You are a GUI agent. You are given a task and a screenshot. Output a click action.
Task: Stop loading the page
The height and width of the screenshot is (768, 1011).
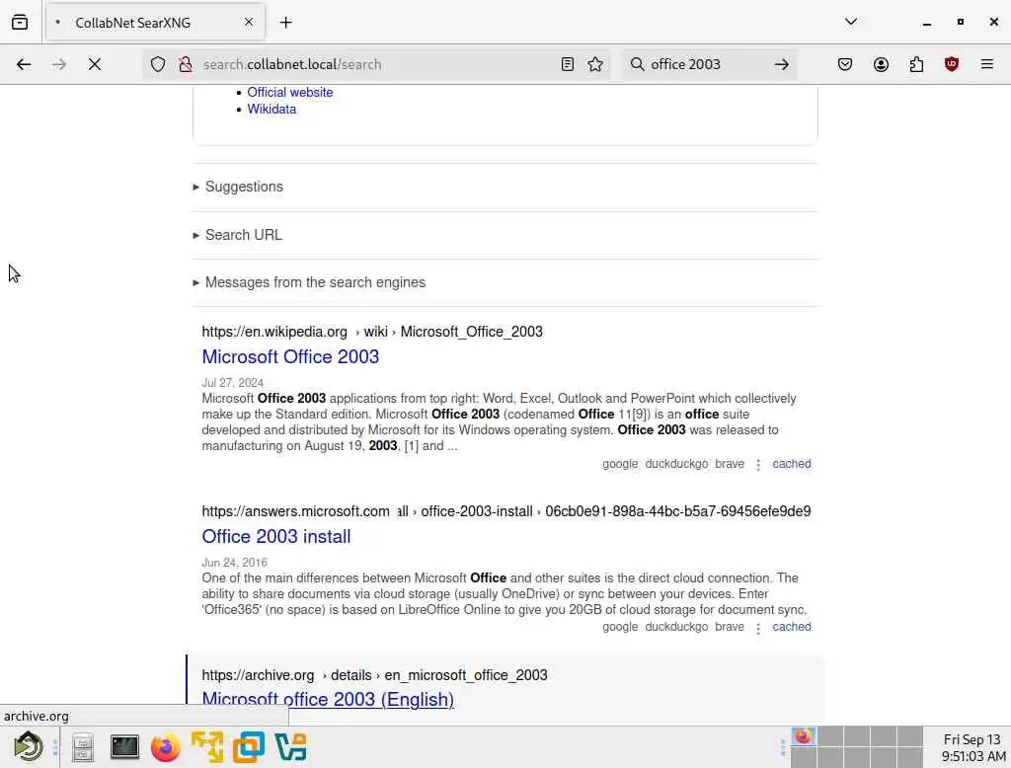point(94,64)
